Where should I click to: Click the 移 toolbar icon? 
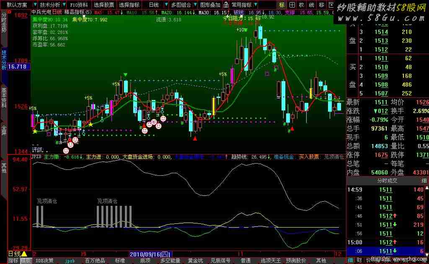point(321,5)
